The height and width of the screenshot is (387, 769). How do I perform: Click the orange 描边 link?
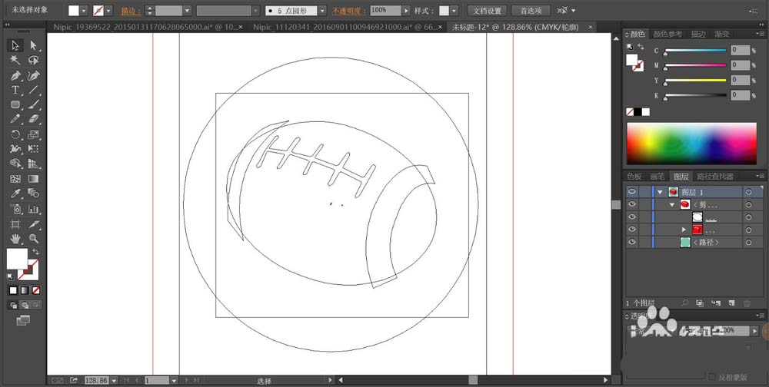tap(131, 10)
